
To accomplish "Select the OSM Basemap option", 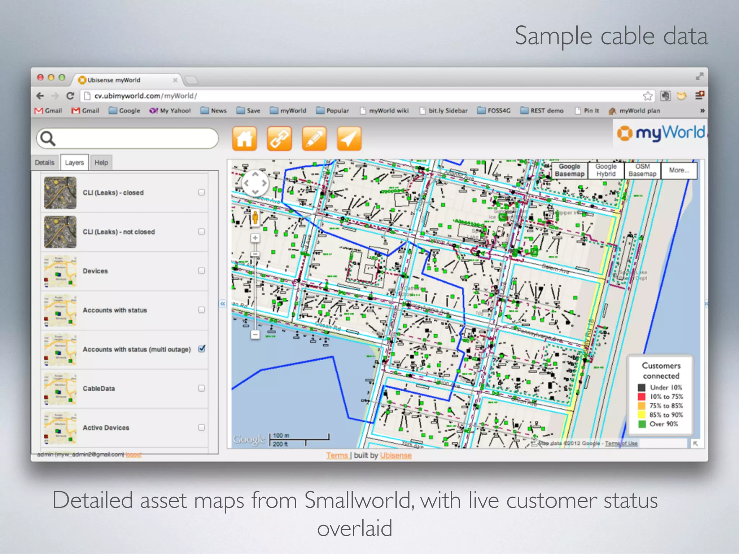I will point(642,170).
